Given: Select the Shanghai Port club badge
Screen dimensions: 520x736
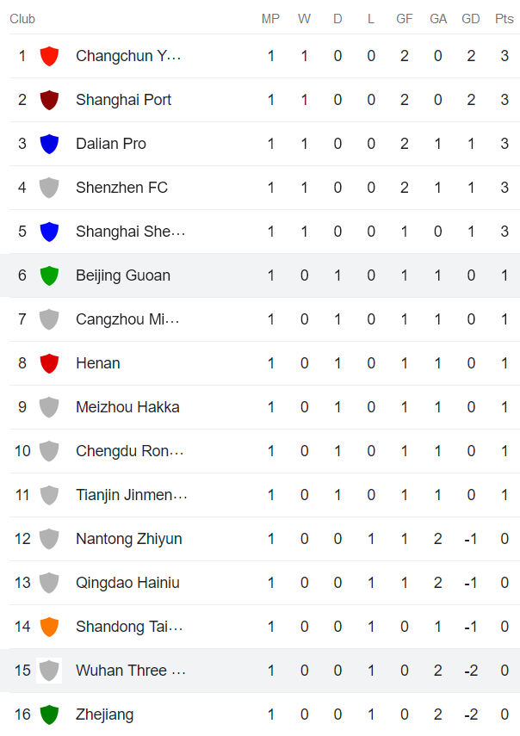Looking at the screenshot, I should pos(49,100).
